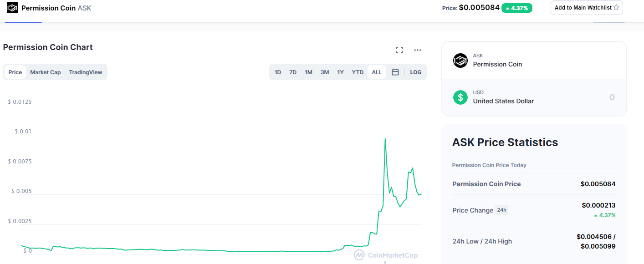The height and width of the screenshot is (264, 644).
Task: Click the Permission Coin Chart heading
Action: 48,47
